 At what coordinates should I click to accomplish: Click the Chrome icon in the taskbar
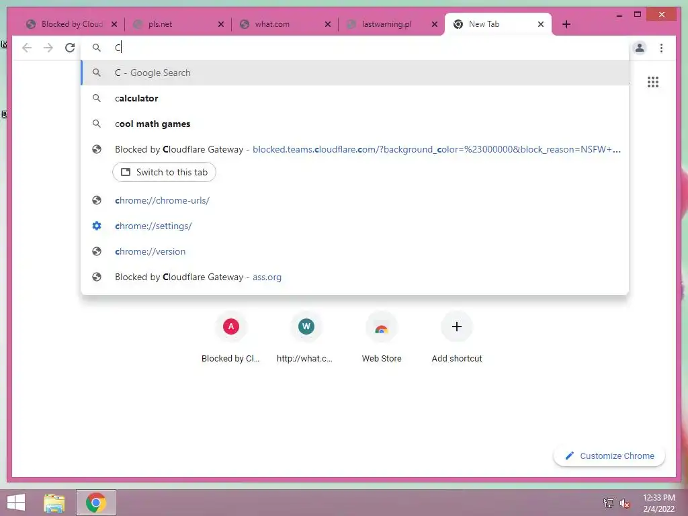[x=95, y=503]
